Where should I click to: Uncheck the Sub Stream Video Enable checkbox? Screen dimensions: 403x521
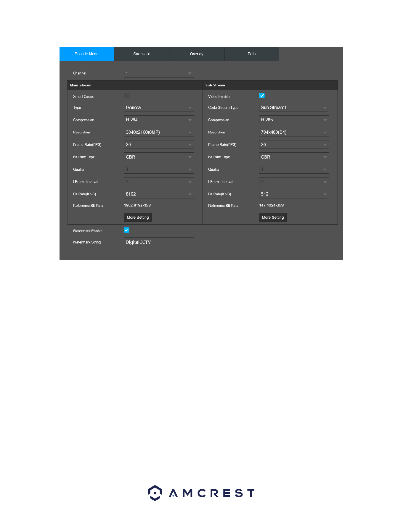(x=262, y=96)
